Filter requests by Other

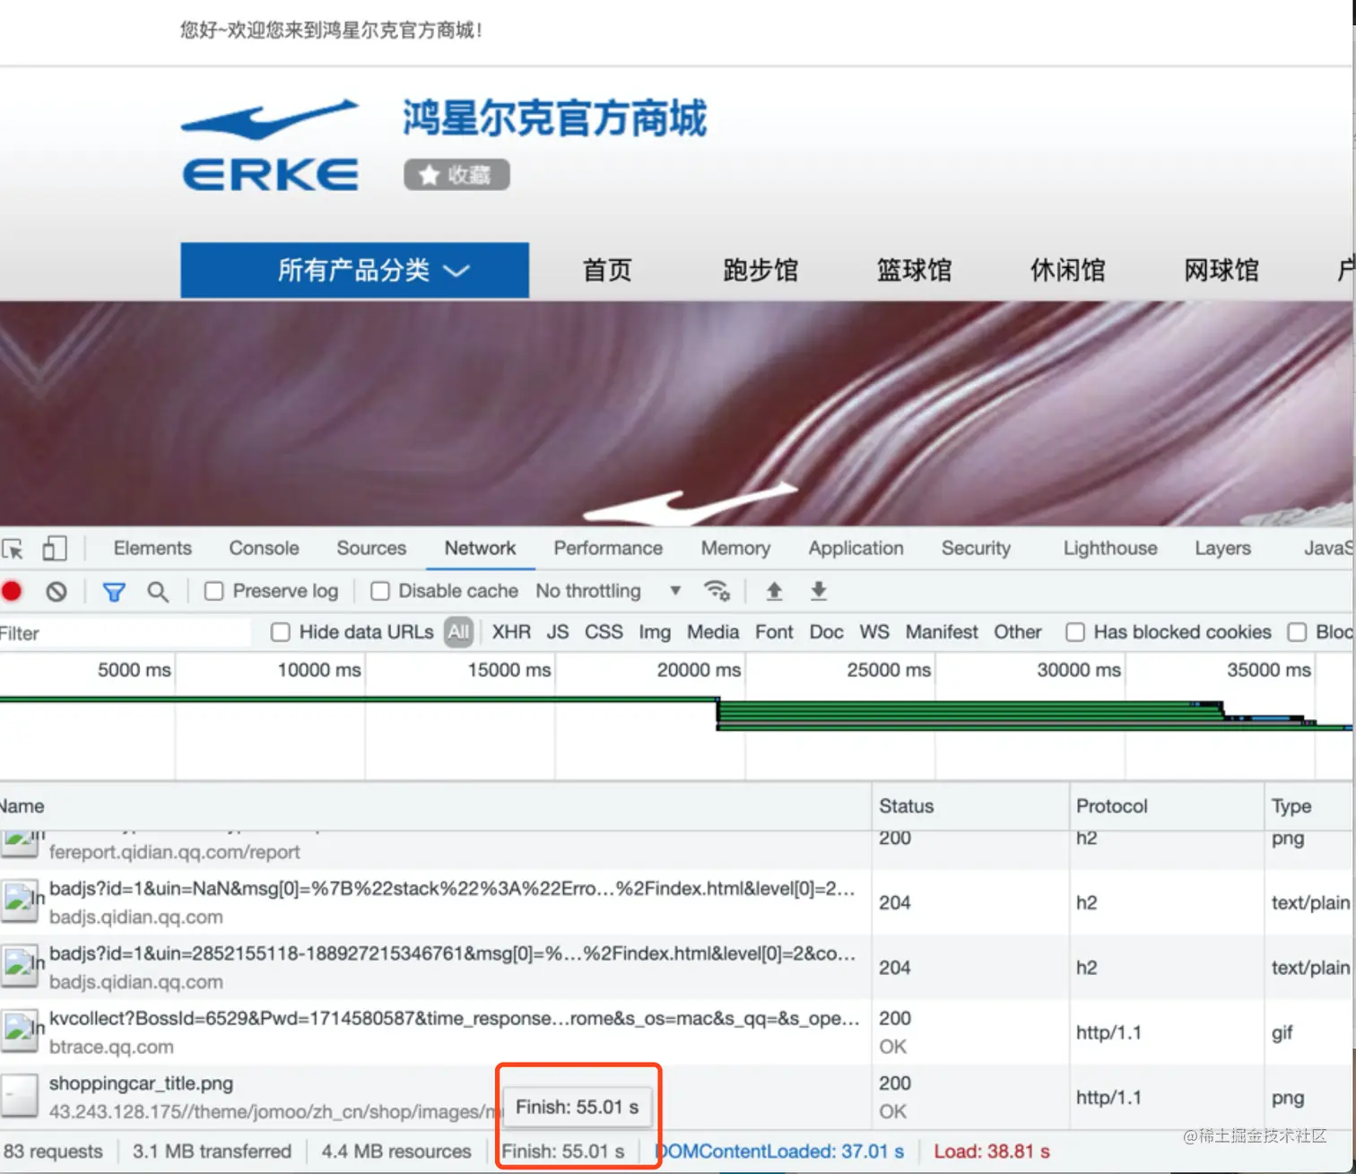click(1018, 632)
